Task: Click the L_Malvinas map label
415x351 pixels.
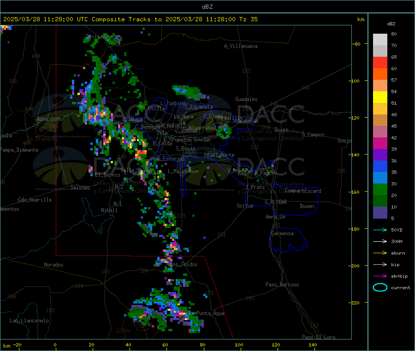Action: click(x=182, y=171)
